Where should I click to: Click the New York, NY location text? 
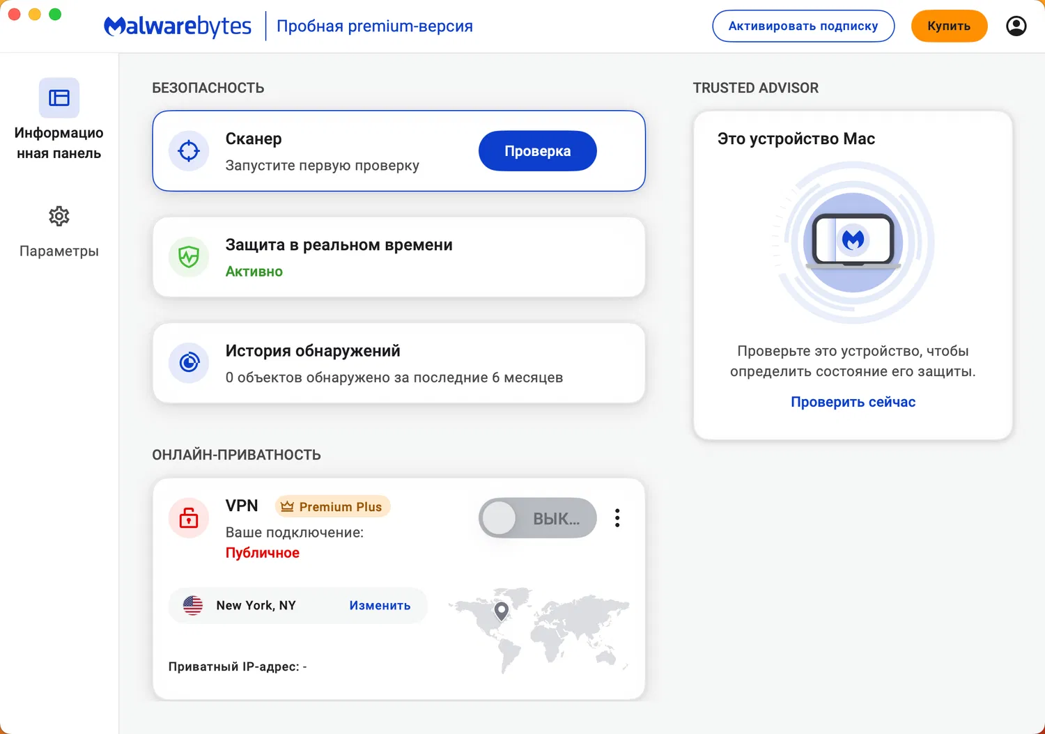[x=256, y=606]
